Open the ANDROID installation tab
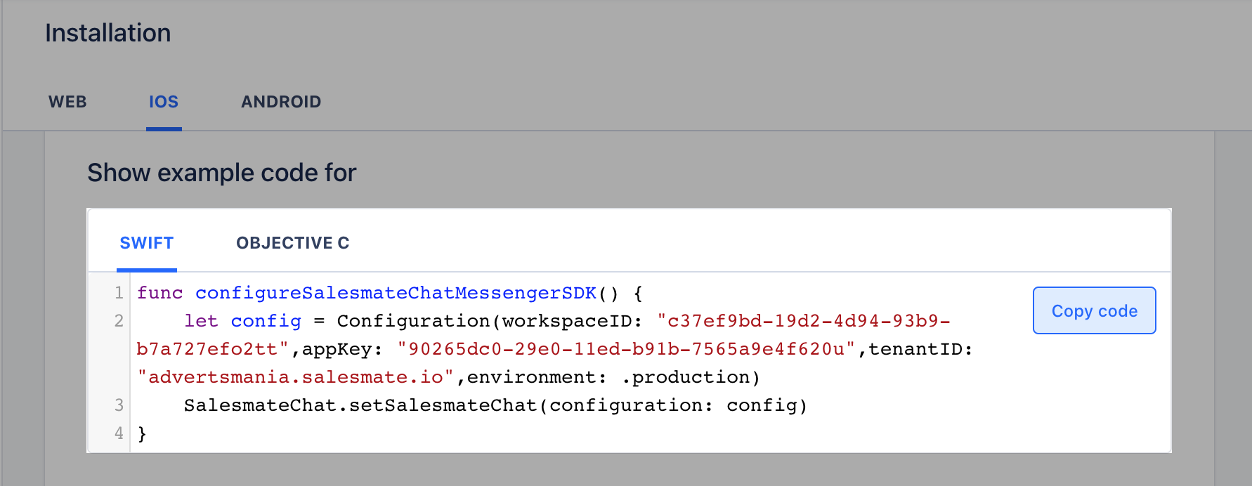This screenshot has width=1252, height=486. pos(281,102)
